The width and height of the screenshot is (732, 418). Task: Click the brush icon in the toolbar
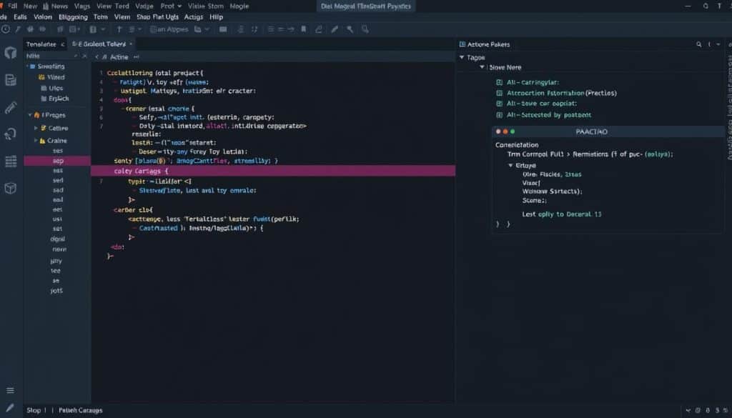335,29
